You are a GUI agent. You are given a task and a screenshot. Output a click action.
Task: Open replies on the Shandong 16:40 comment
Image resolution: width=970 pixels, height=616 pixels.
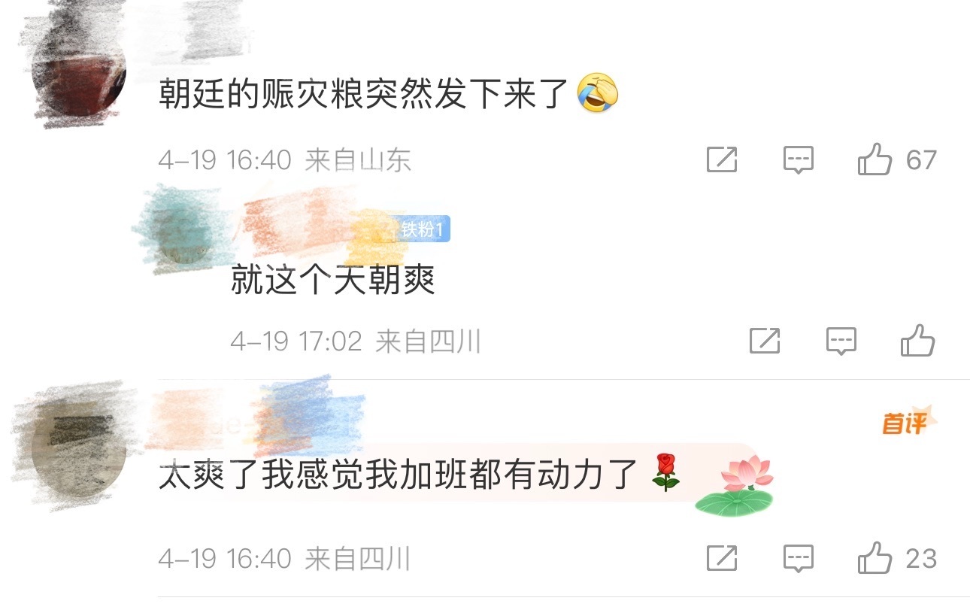798,160
